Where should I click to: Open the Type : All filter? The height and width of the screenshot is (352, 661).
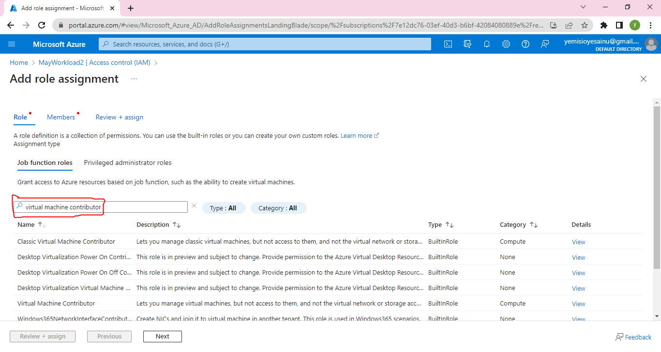[x=224, y=208]
